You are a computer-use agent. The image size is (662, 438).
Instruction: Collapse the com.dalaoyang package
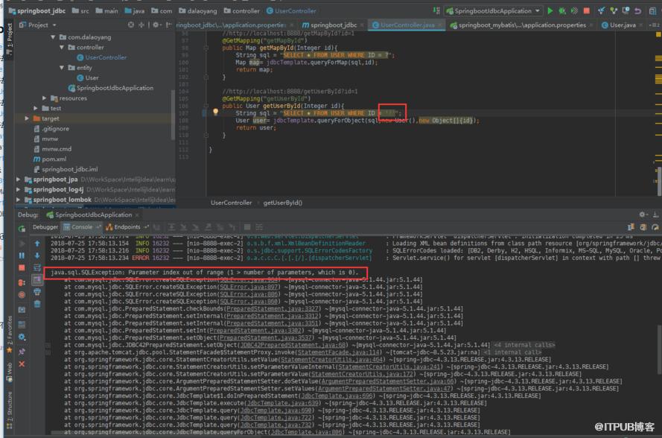[53, 37]
